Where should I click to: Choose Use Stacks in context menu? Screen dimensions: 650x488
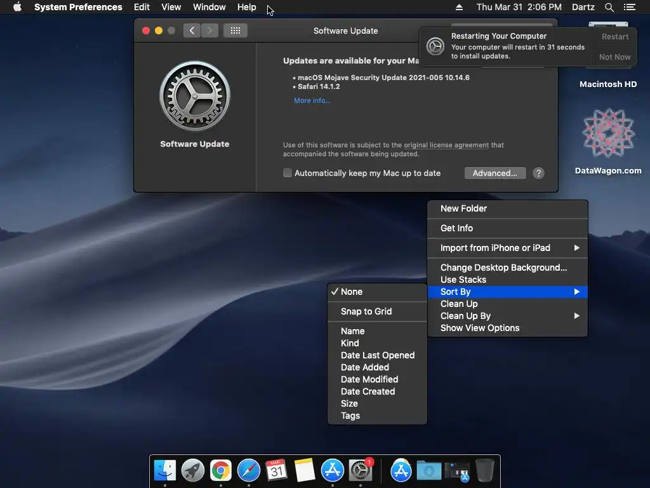pos(507,280)
